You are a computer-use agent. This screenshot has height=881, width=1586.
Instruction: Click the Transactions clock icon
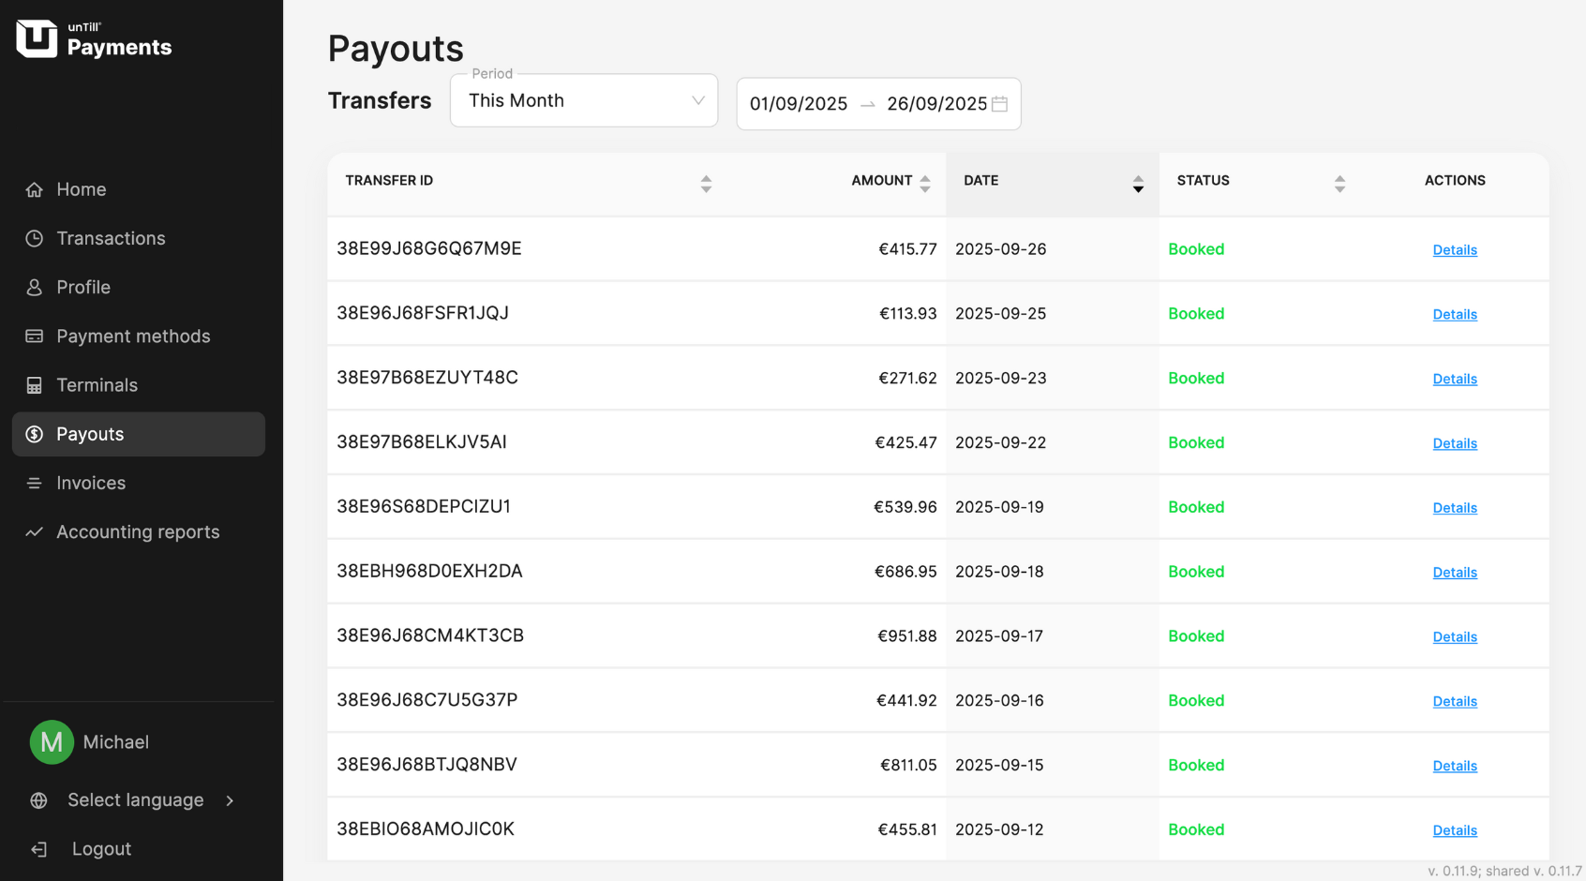coord(35,239)
